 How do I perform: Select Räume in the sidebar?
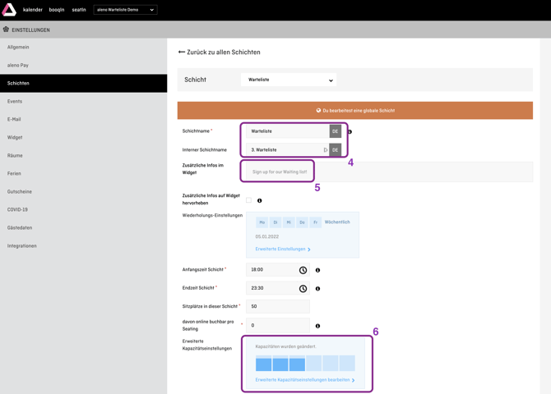click(x=83, y=155)
